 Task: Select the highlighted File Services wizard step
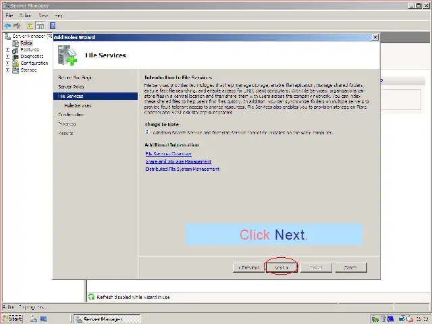tap(95, 96)
